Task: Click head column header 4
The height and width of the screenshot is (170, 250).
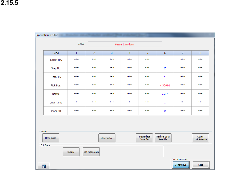Action: click(x=129, y=53)
